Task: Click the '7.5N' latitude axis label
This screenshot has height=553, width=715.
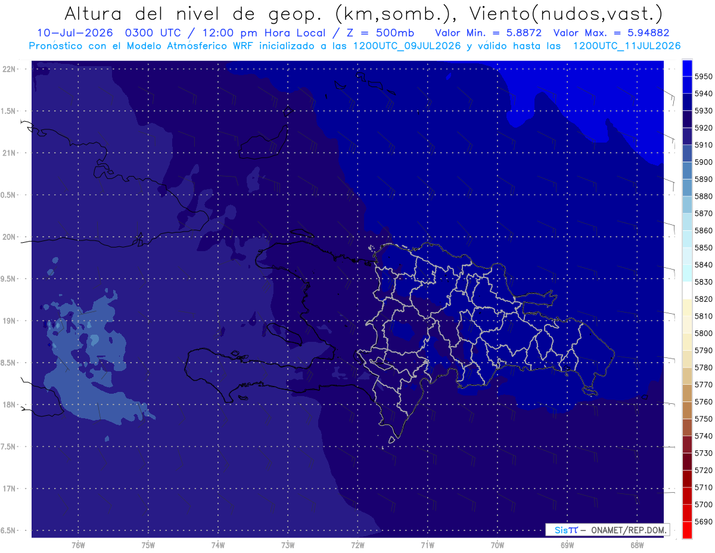Action: pos(8,446)
